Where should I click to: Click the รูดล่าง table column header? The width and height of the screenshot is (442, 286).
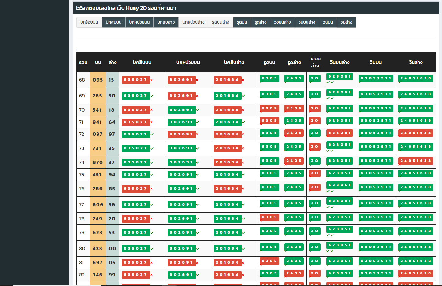[294, 62]
